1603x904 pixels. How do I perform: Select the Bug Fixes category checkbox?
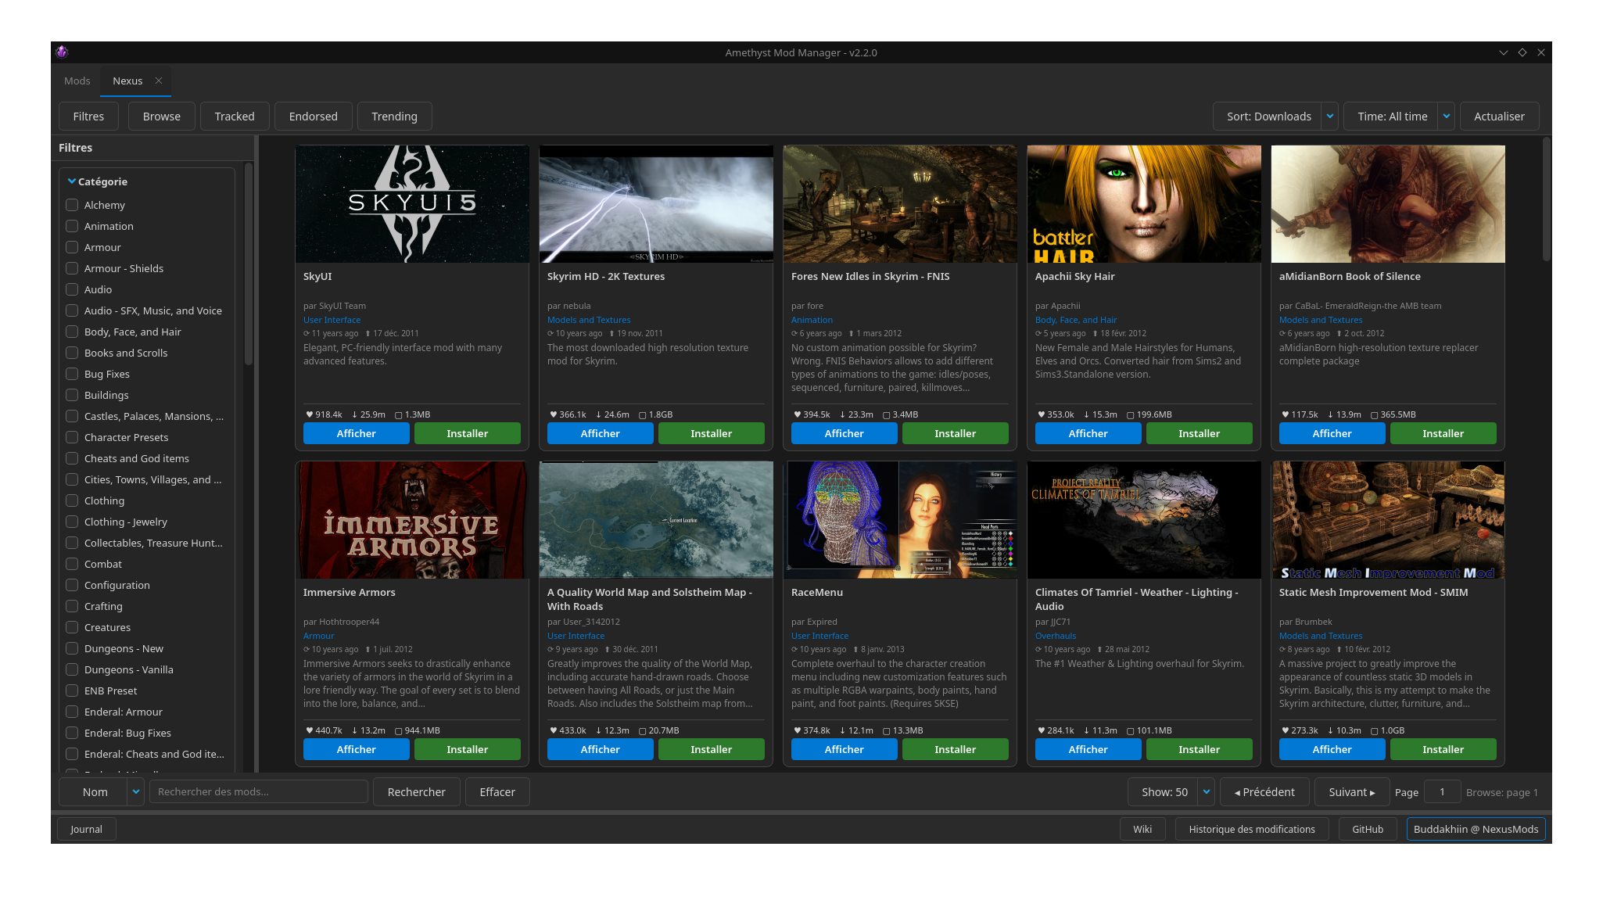click(x=72, y=374)
